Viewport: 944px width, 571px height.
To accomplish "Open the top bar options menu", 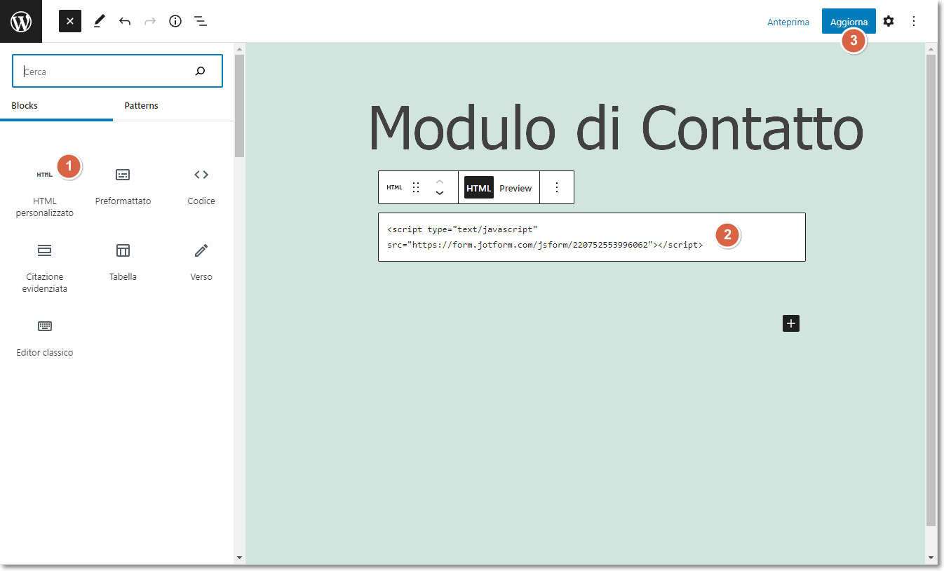I will point(914,21).
